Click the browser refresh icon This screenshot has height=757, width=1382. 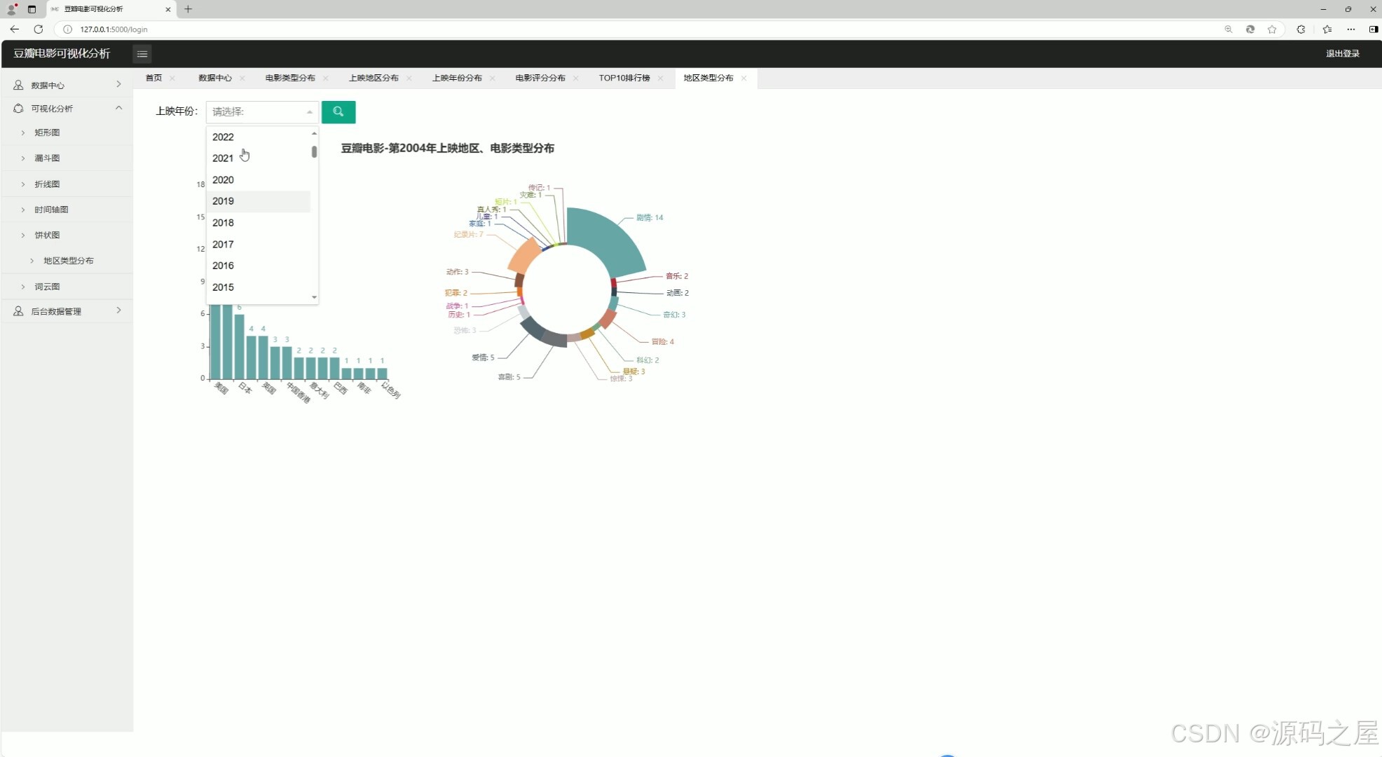pyautogui.click(x=39, y=29)
